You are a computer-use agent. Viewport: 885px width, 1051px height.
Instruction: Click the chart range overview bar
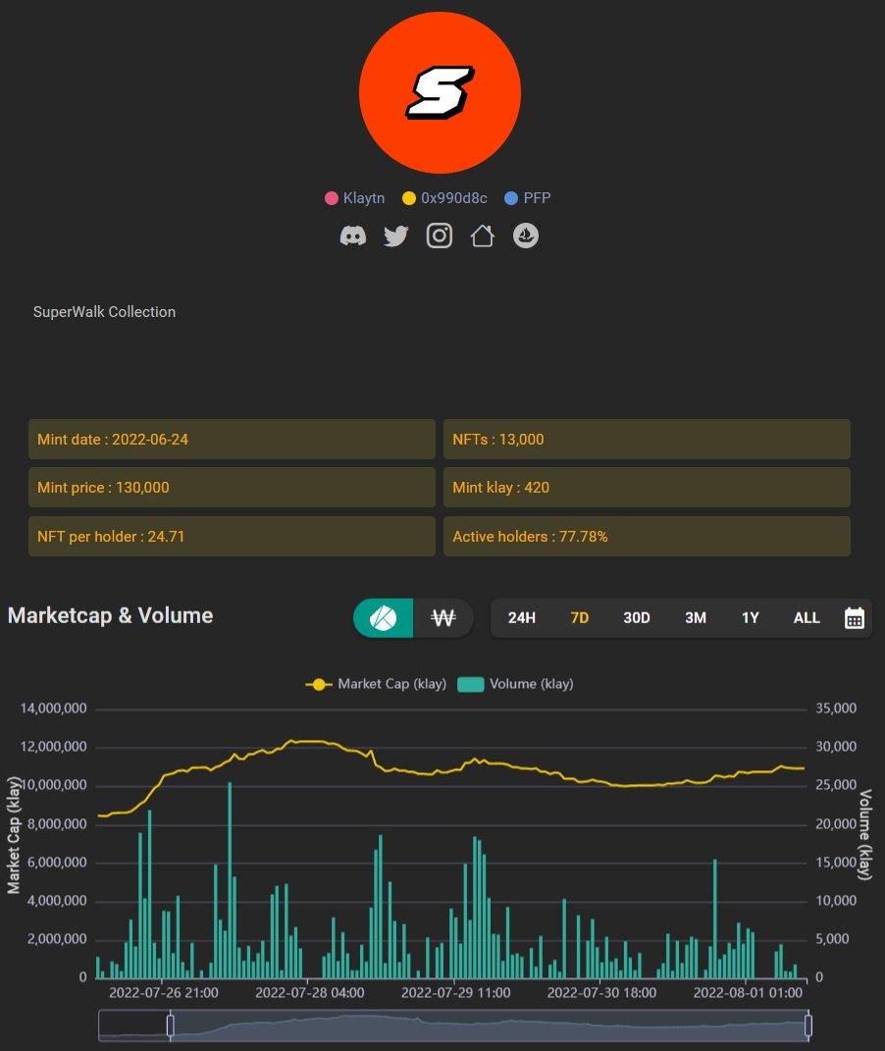453,1025
